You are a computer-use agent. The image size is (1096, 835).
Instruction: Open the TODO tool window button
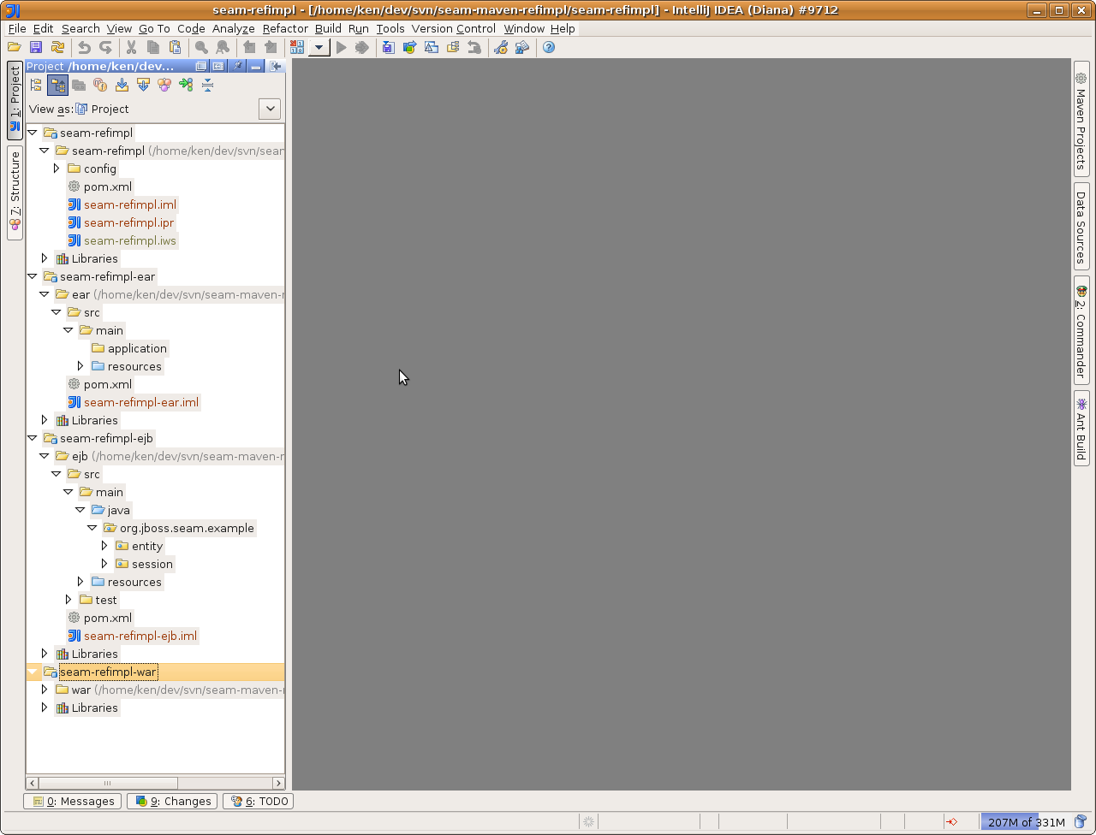coord(259,802)
